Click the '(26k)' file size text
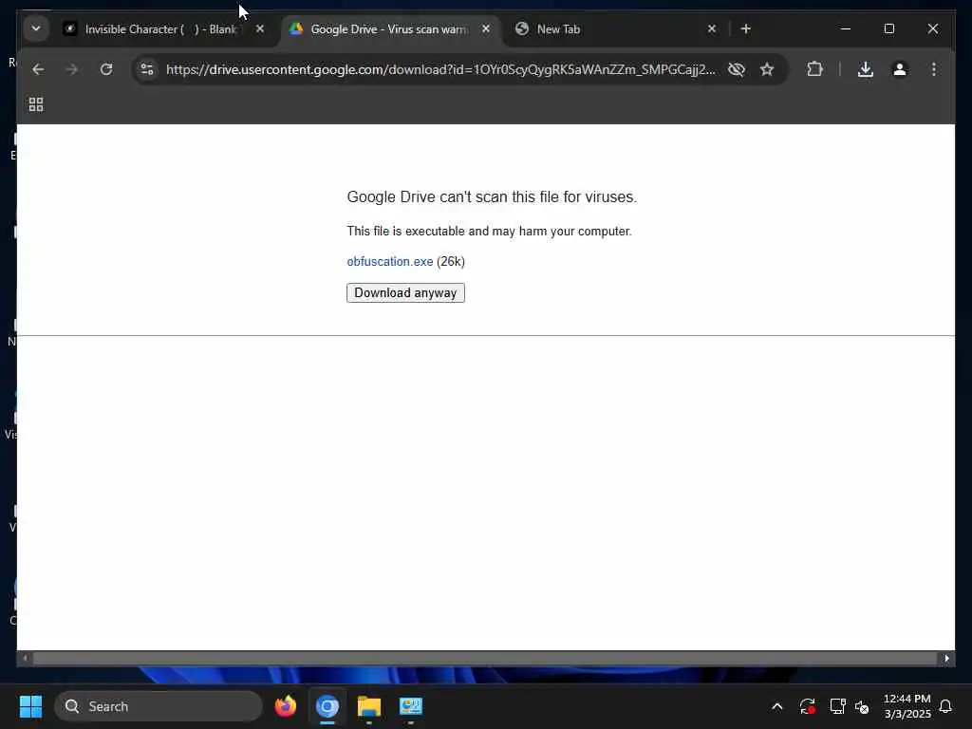972x729 pixels. (451, 262)
